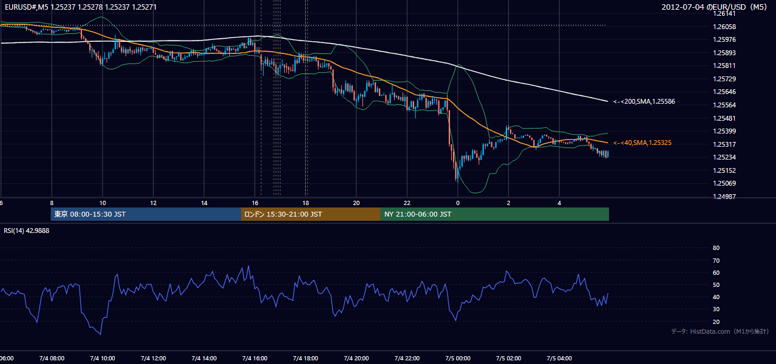Click price axis label 1.25893
Image resolution: width=776 pixels, height=364 pixels.
pyautogui.click(x=724, y=53)
